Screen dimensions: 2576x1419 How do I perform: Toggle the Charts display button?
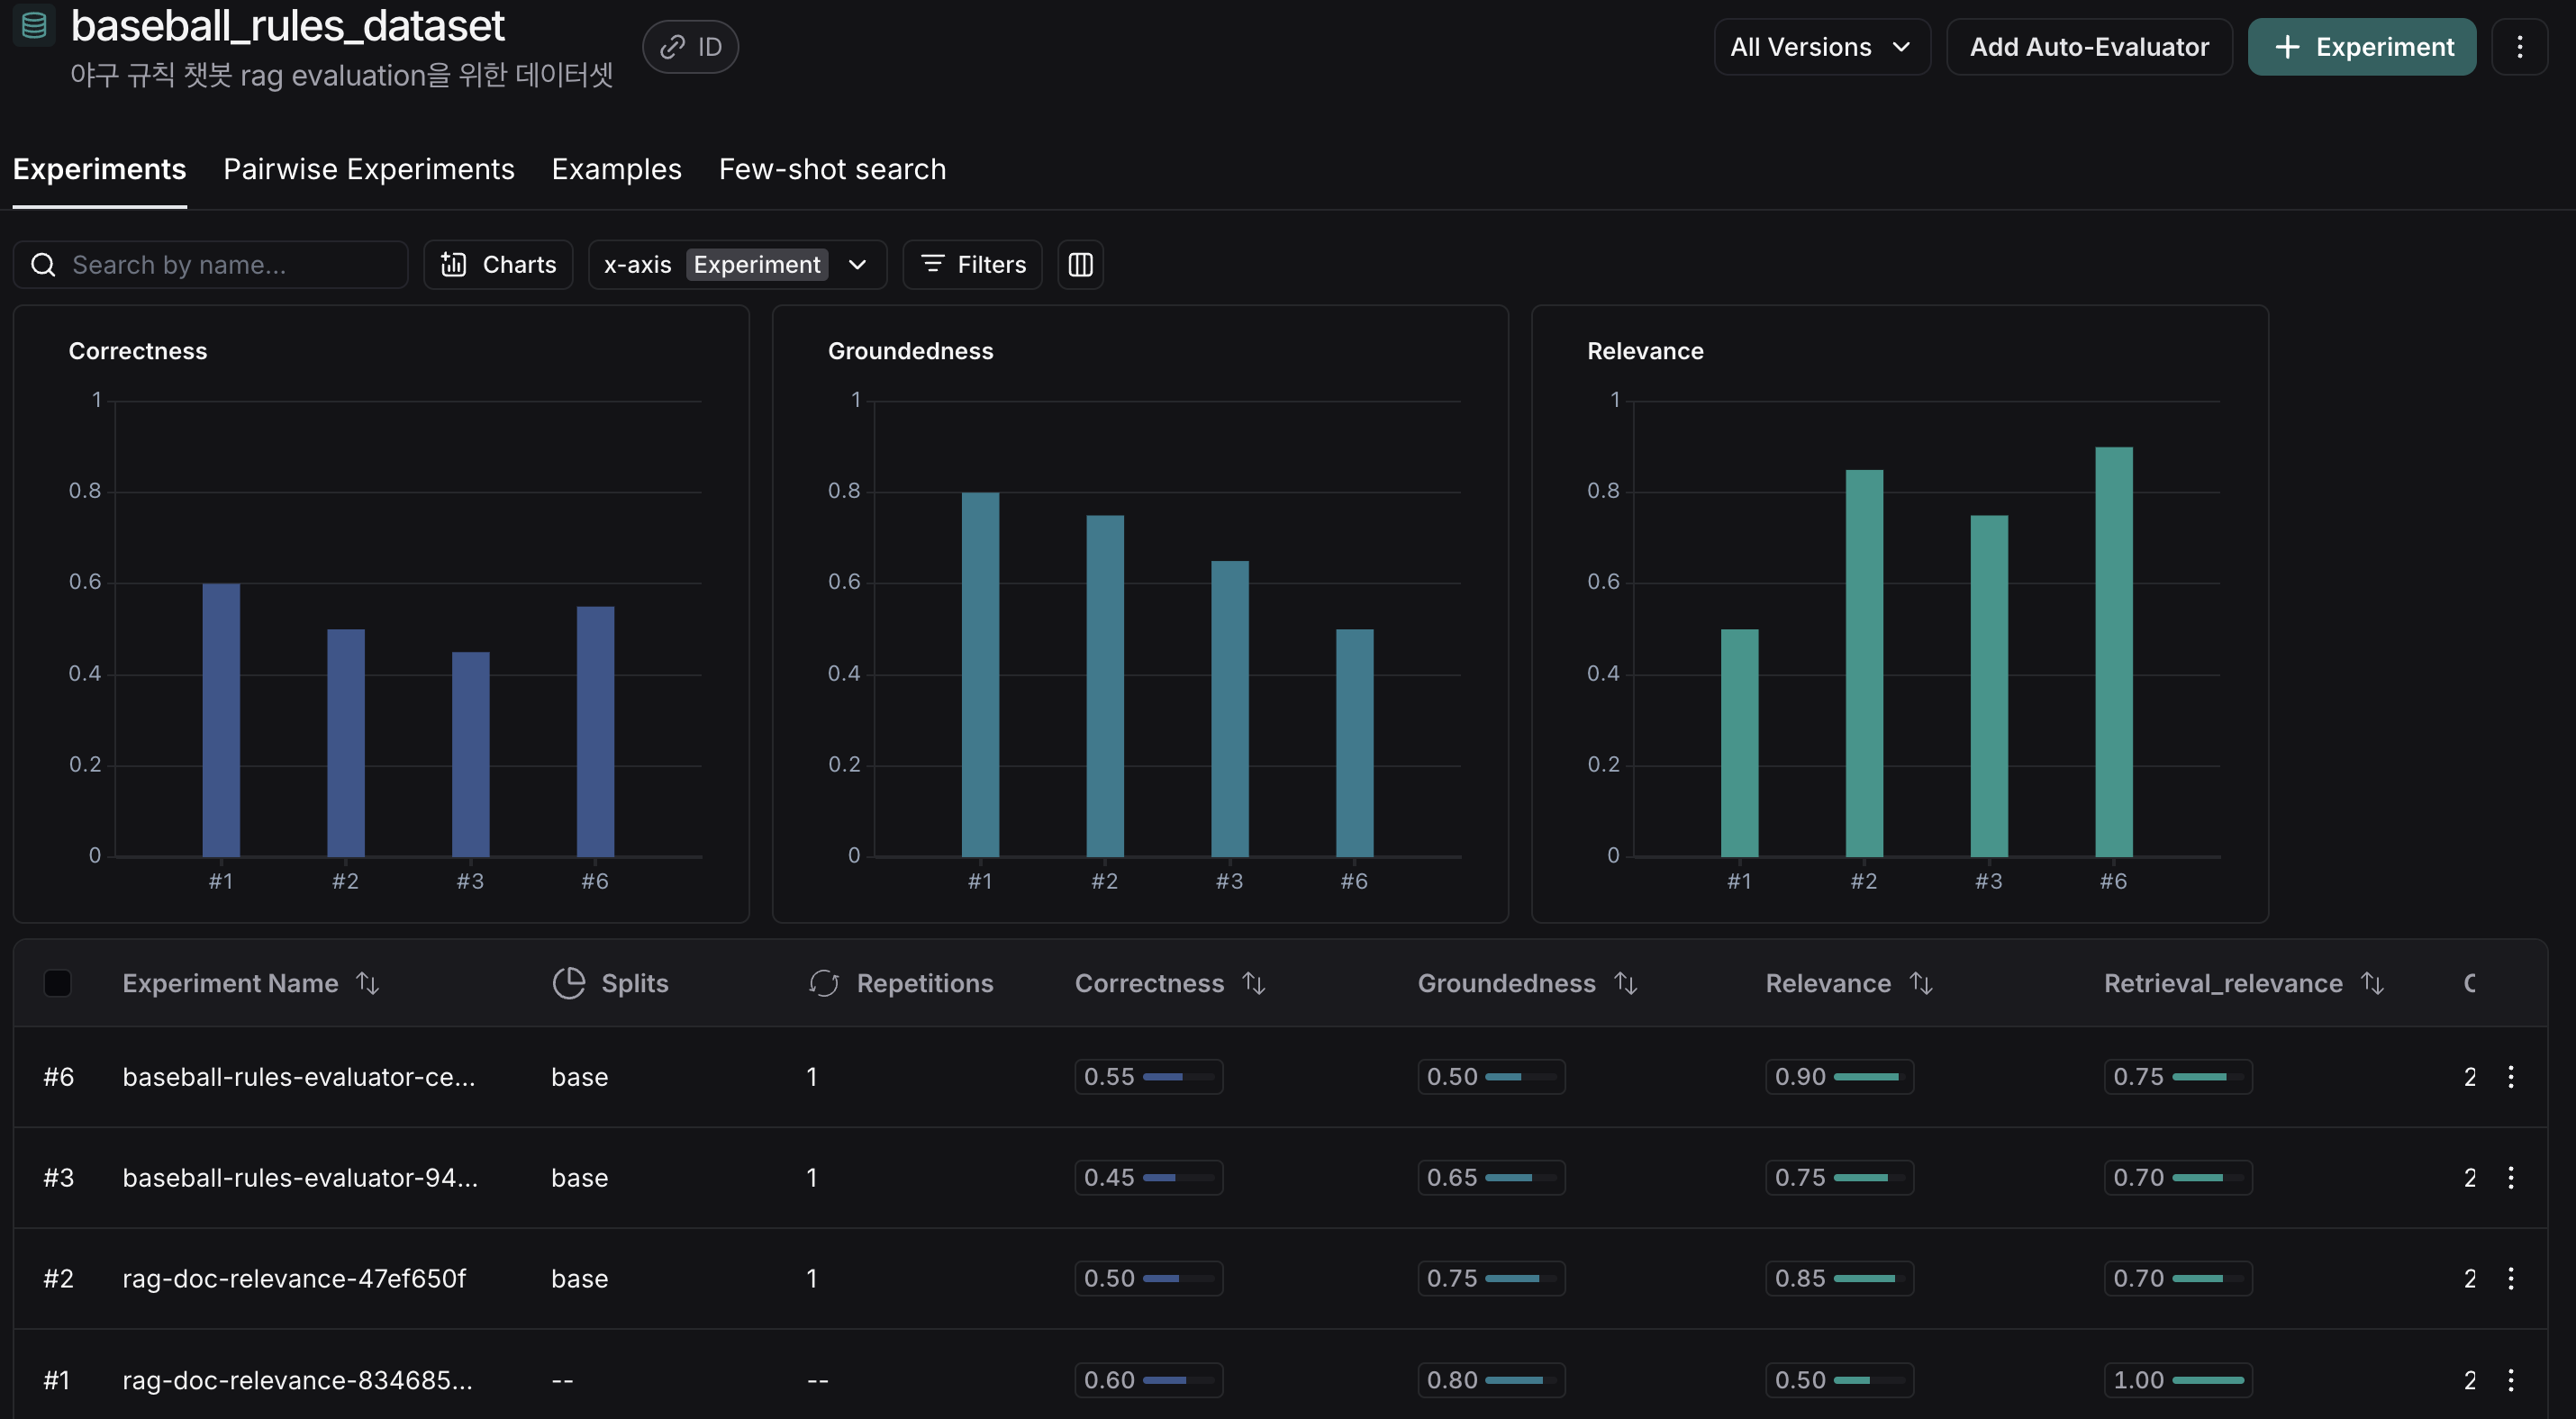(498, 265)
